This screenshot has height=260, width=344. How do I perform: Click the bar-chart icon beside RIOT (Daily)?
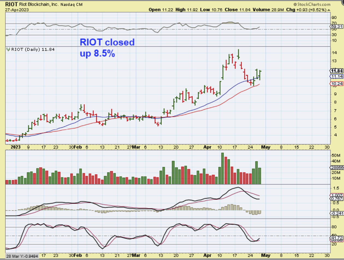(8, 49)
